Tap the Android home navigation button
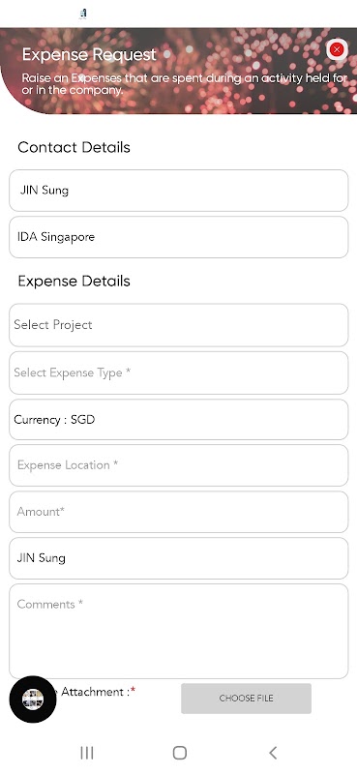This screenshot has width=357, height=774. tap(180, 753)
